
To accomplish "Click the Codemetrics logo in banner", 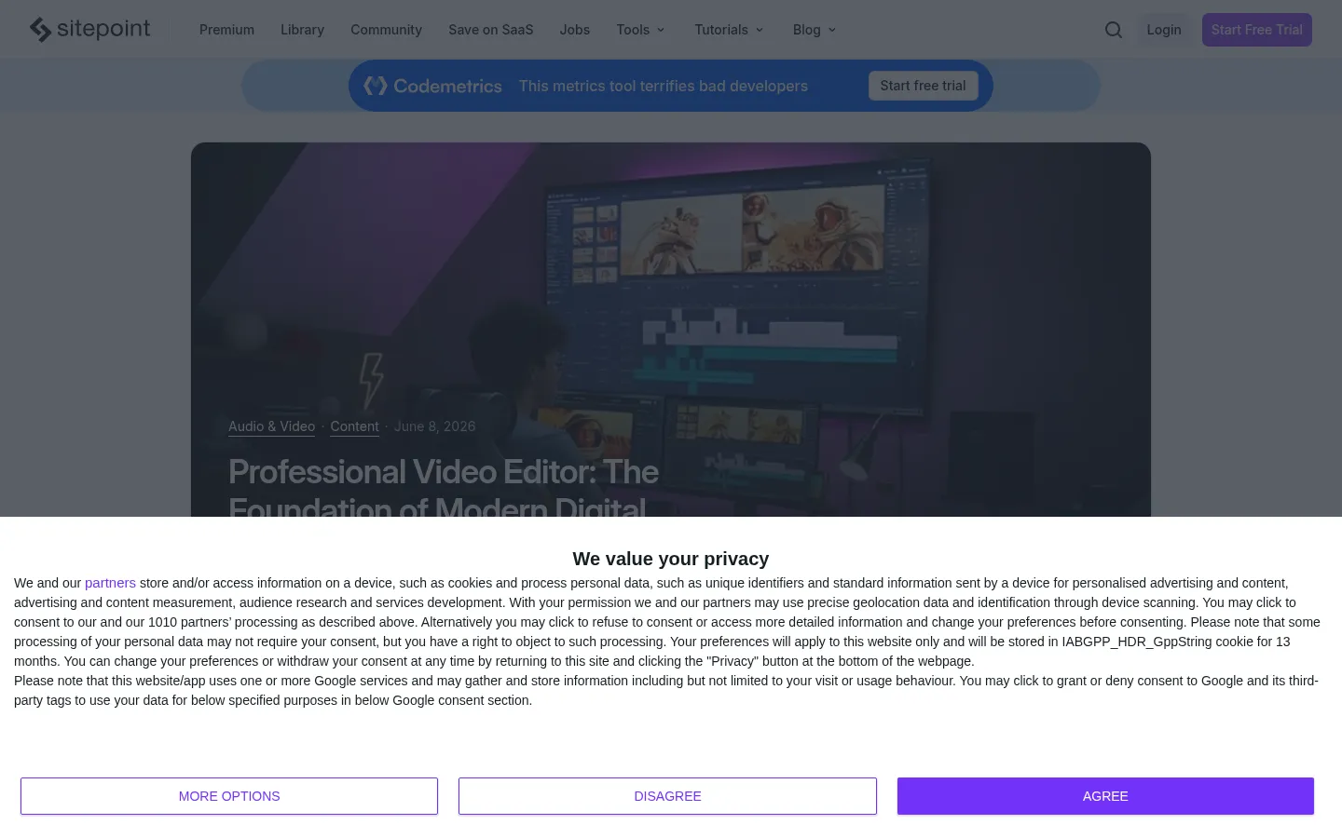I will [x=432, y=86].
